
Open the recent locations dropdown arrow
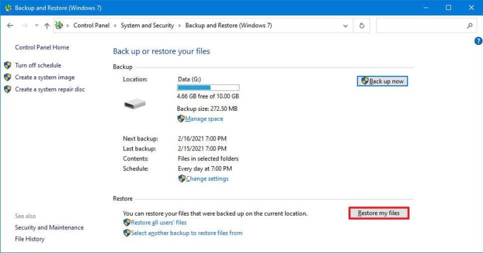coord(37,26)
